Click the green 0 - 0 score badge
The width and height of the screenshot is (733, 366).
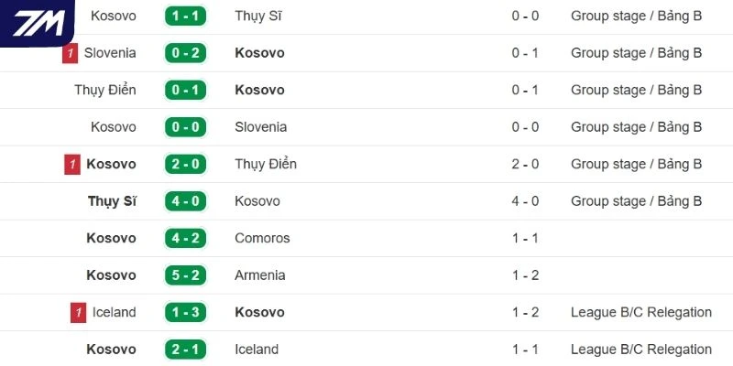(x=188, y=127)
